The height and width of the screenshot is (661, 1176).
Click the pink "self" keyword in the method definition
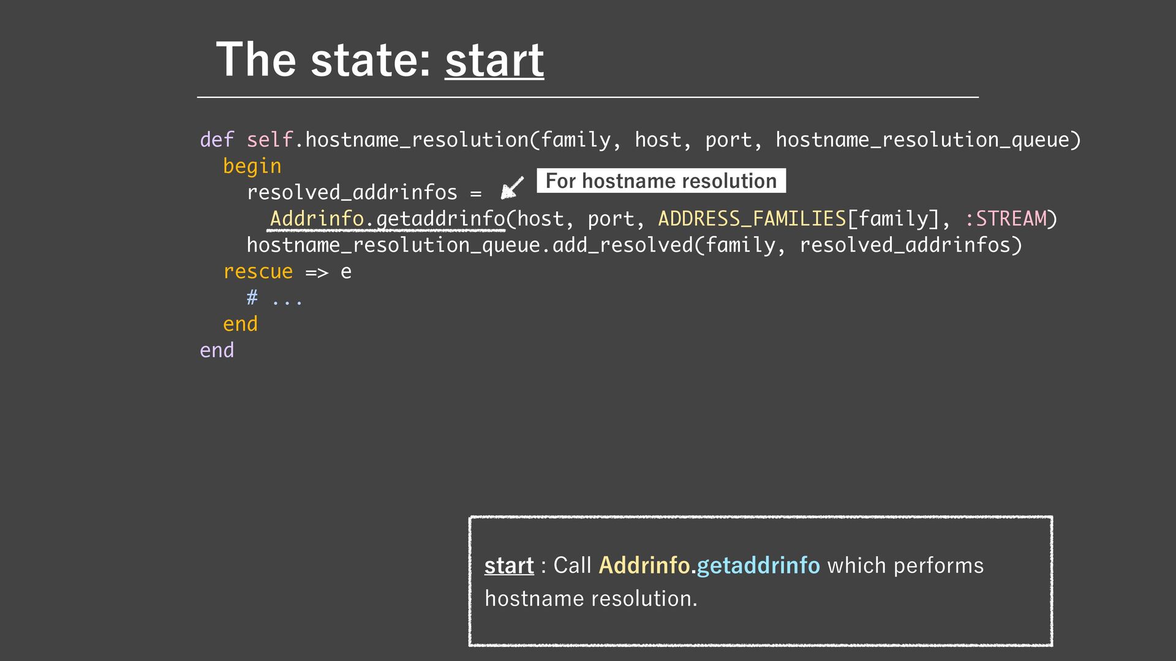(x=269, y=140)
